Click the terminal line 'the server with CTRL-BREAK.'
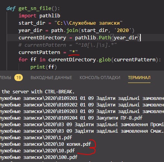Screen dimensions: 164x162 [x=38, y=92]
